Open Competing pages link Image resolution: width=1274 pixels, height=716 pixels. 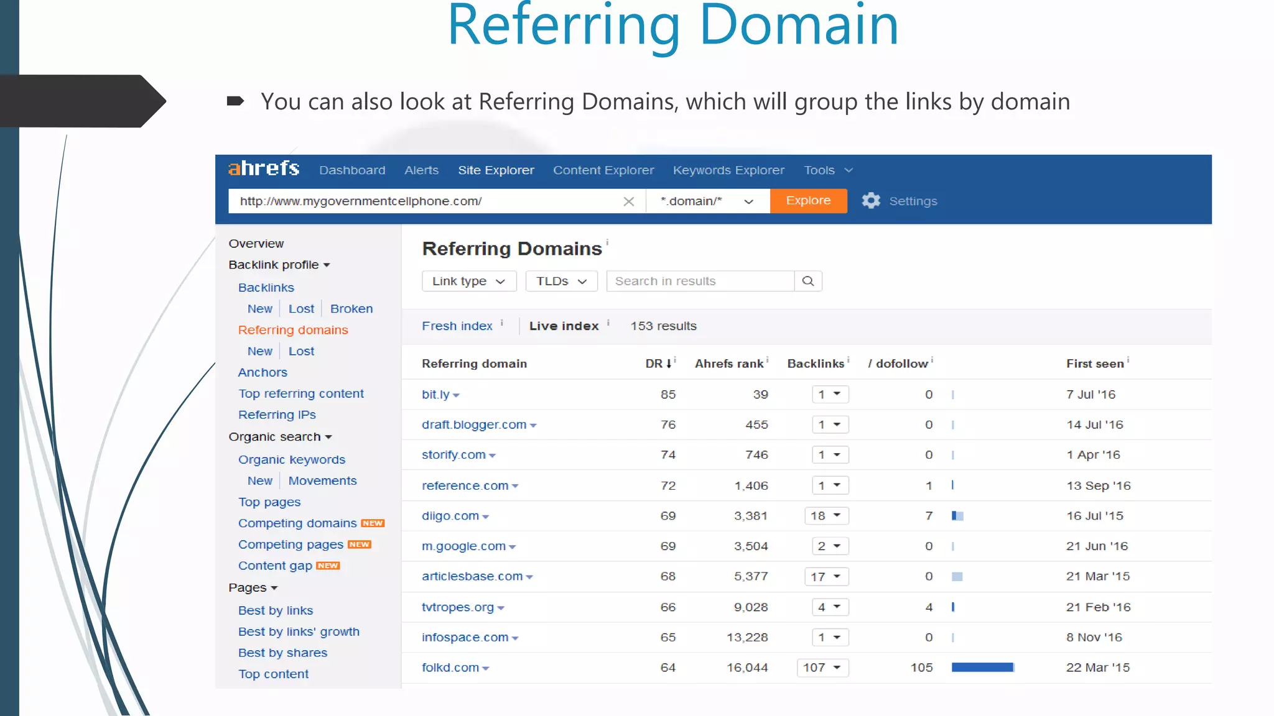click(x=291, y=544)
